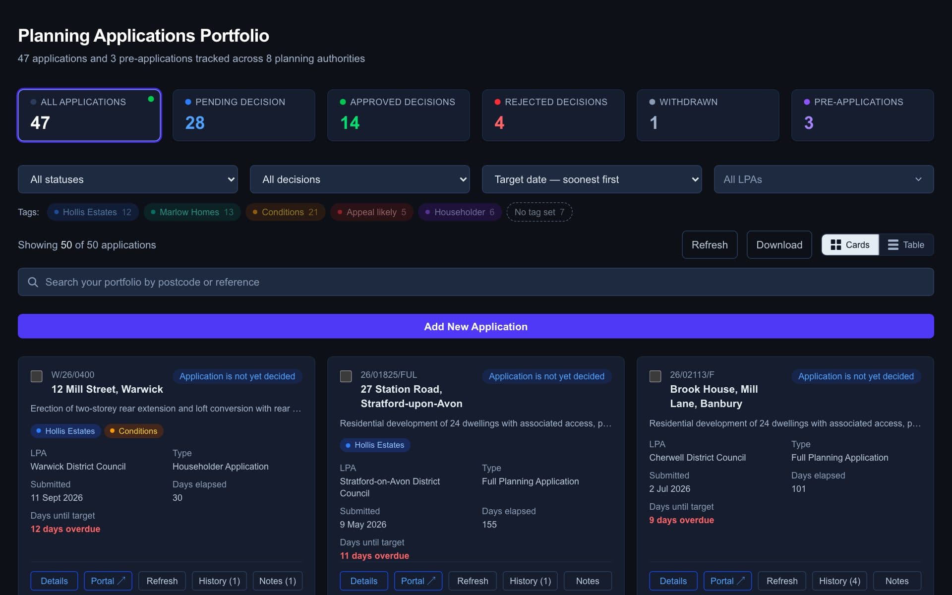Toggle the Householder tag filter
Viewport: 952px width, 595px height.
[x=460, y=212]
